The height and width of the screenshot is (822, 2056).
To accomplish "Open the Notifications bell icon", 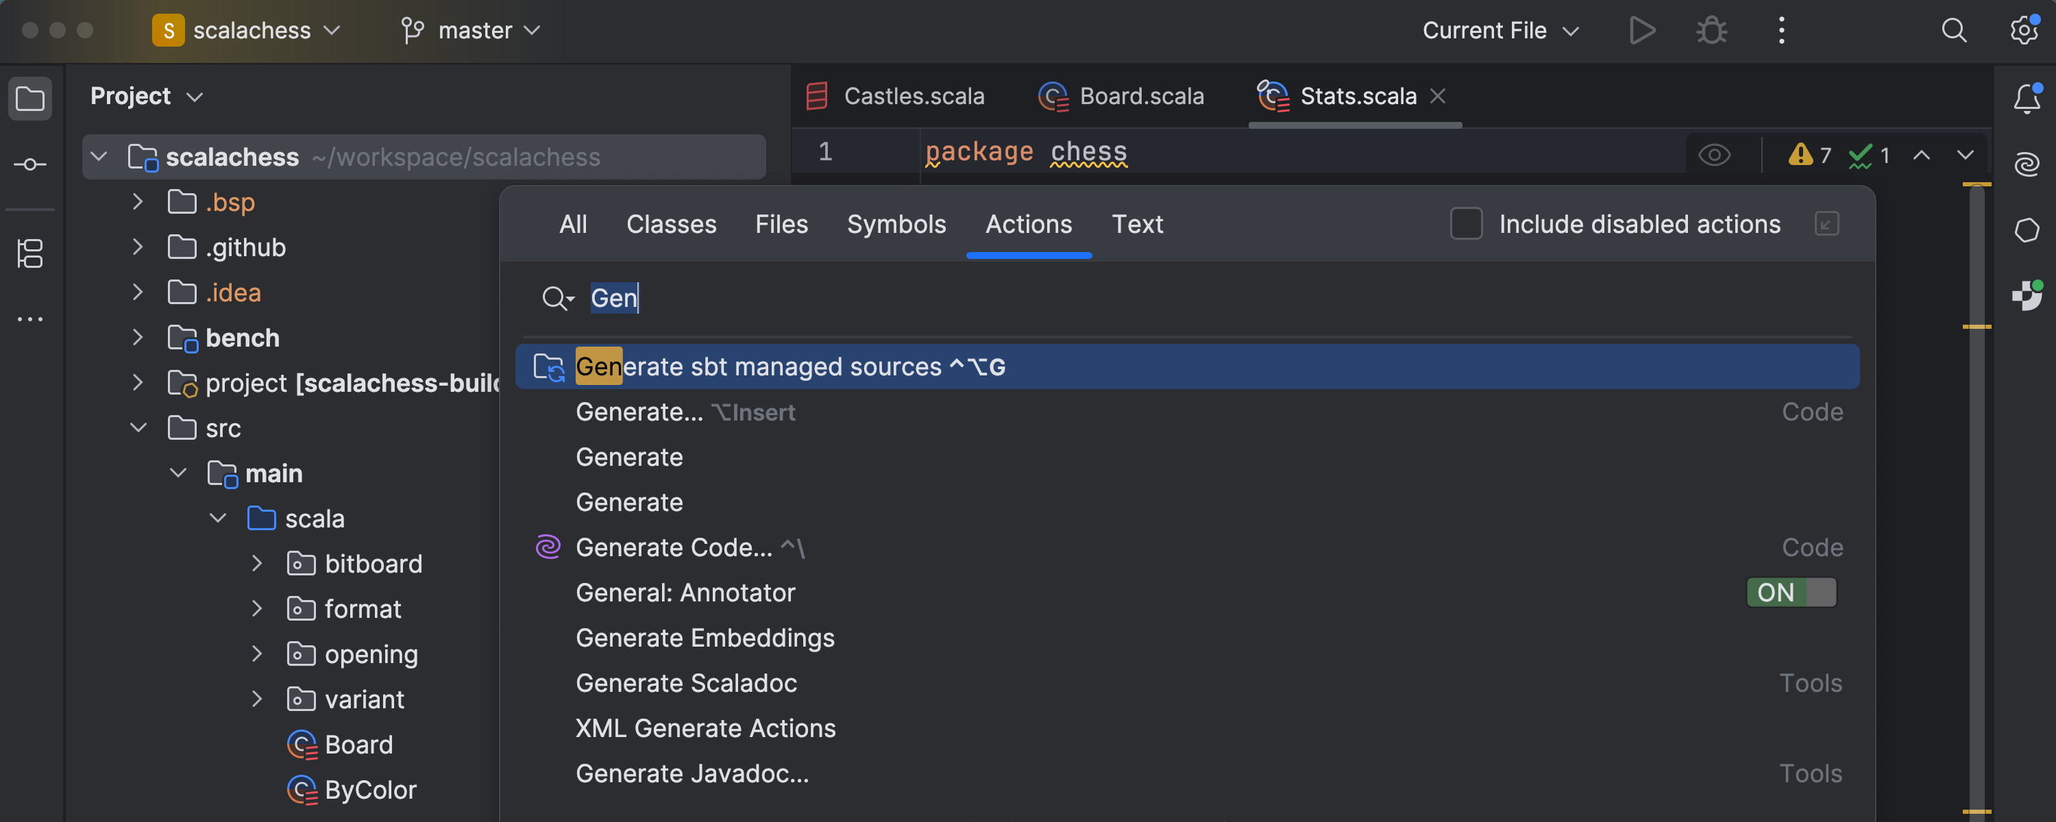I will click(2027, 99).
